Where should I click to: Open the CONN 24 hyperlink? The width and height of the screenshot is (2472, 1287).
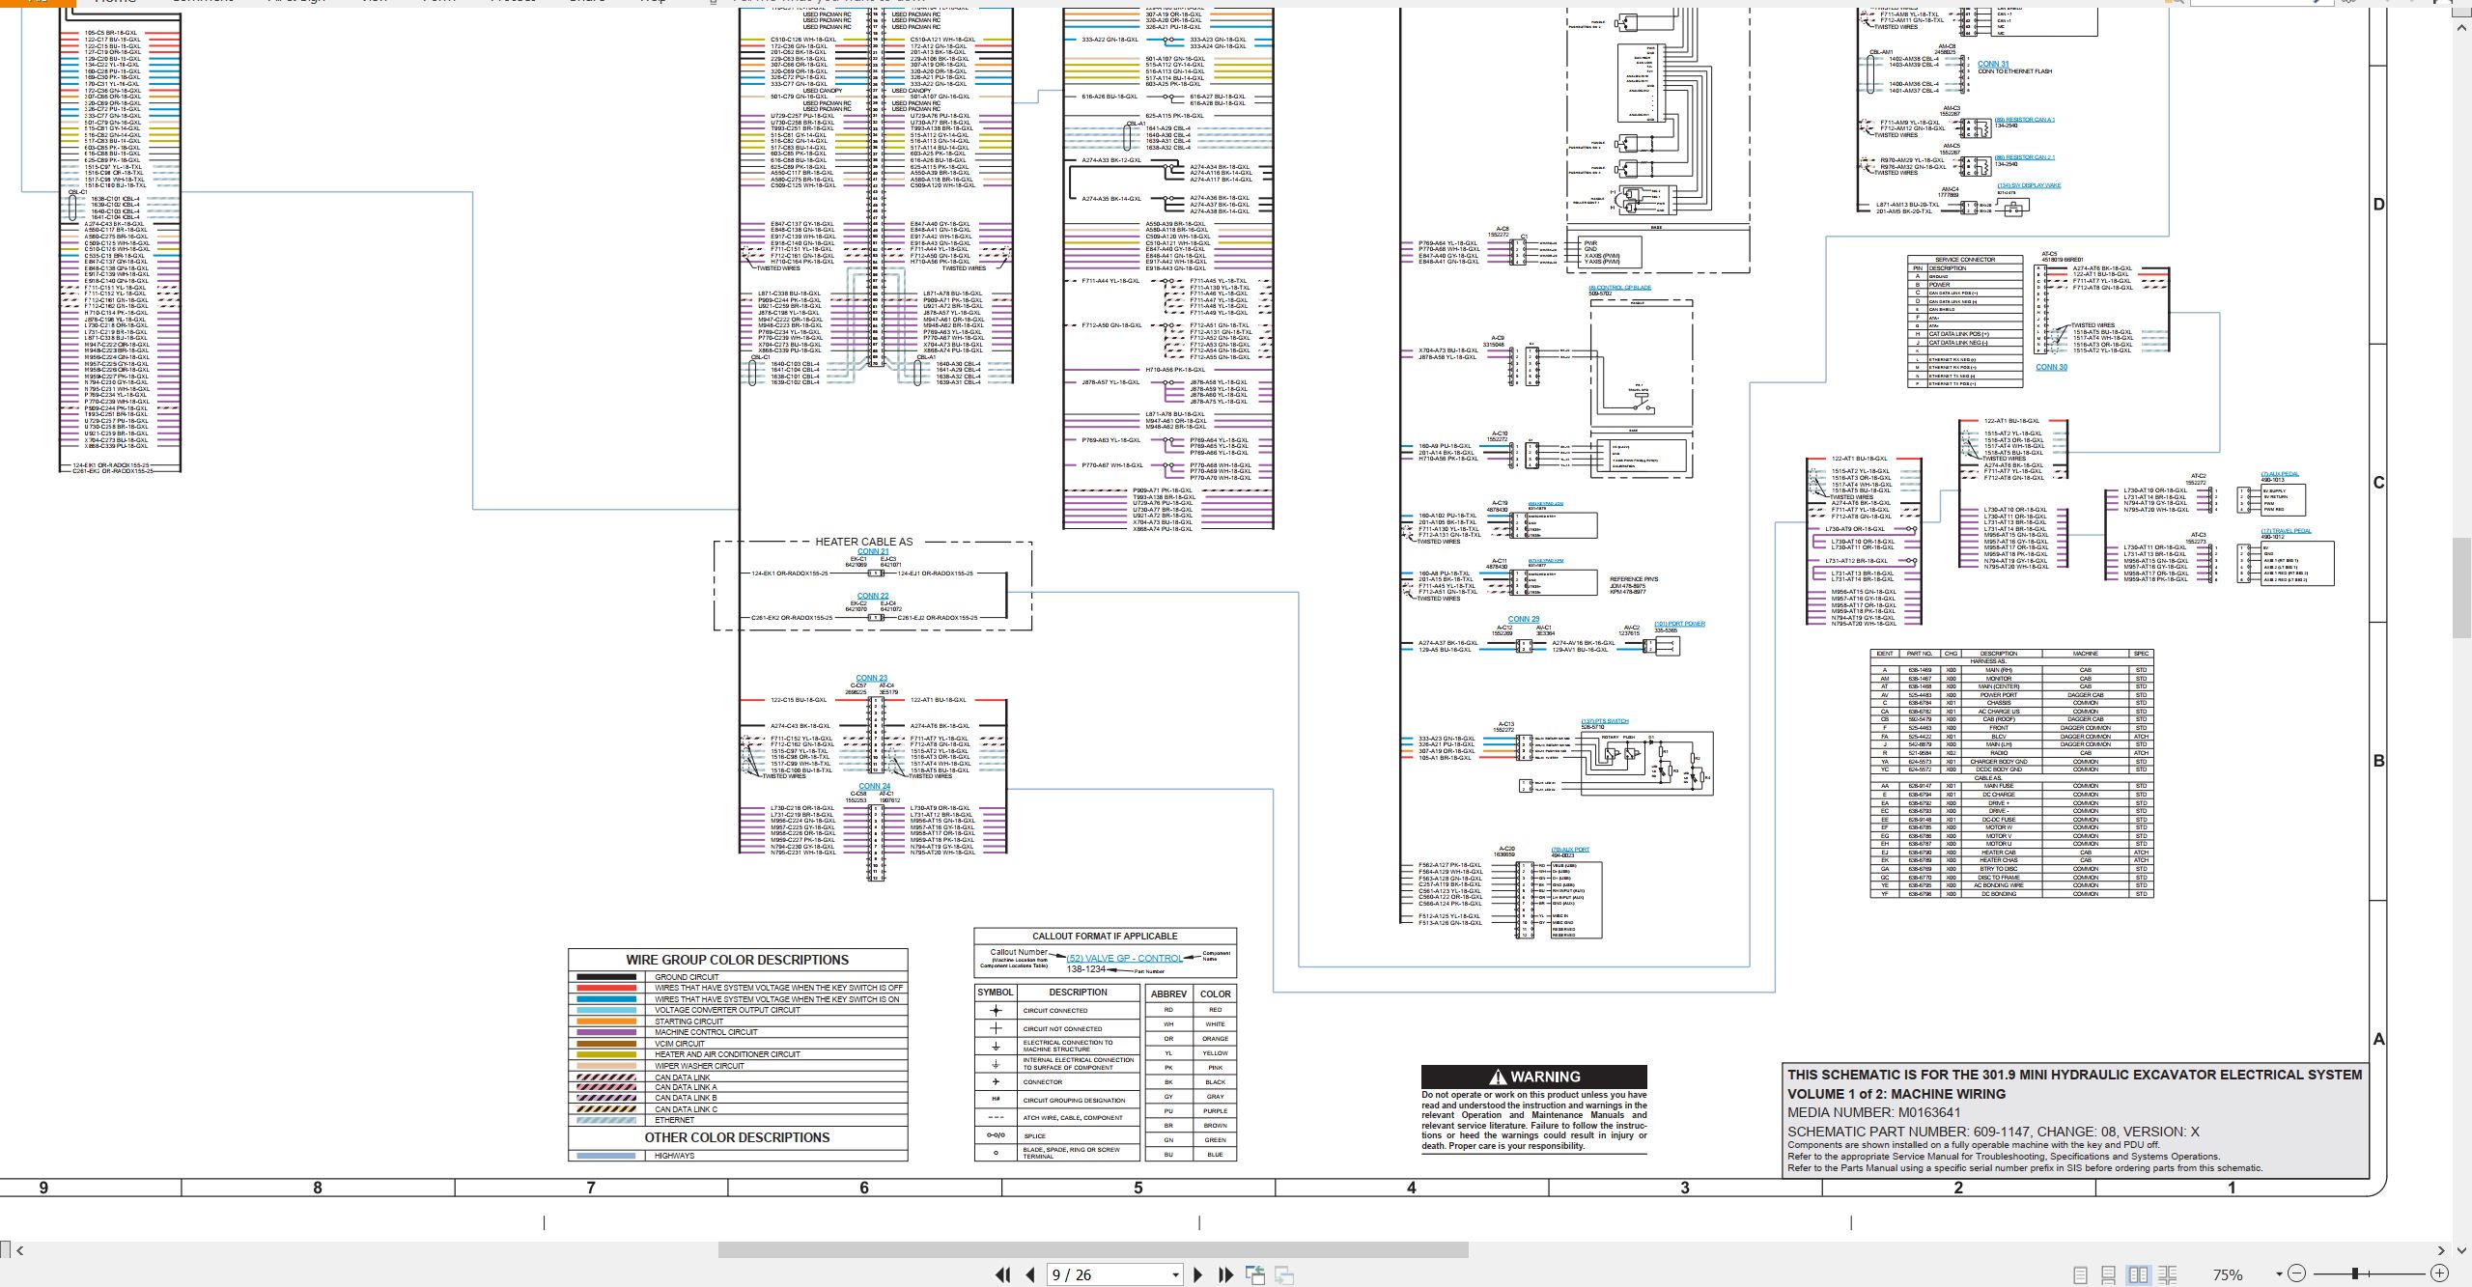(875, 786)
